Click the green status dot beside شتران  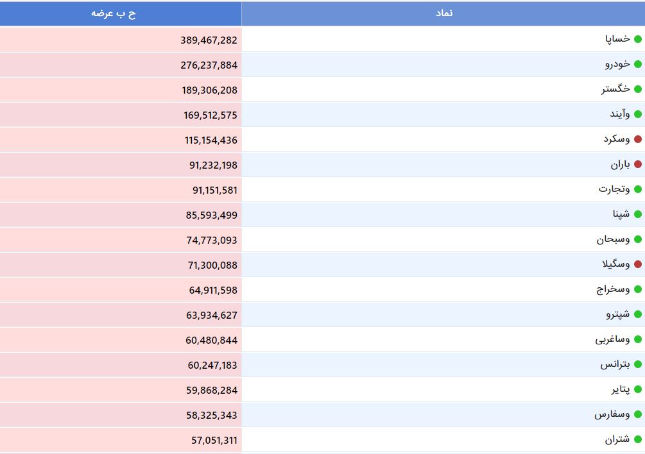638,439
